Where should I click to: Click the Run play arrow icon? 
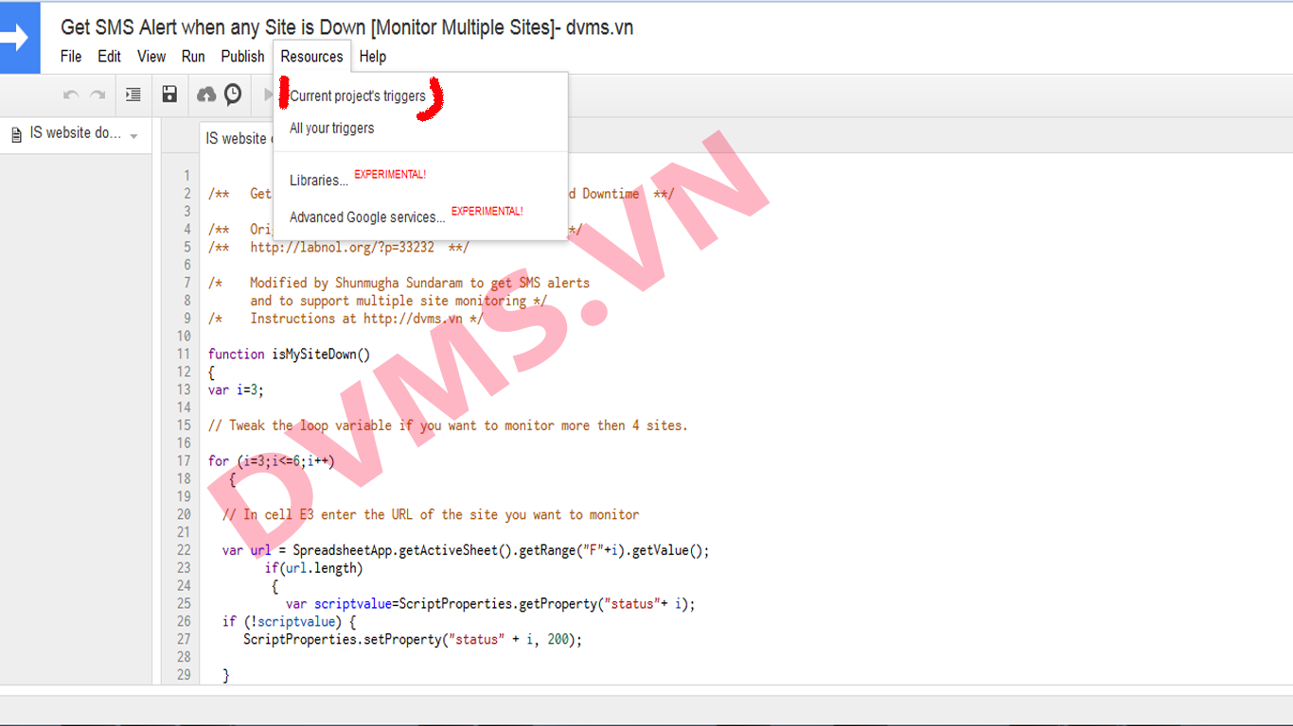tap(269, 95)
